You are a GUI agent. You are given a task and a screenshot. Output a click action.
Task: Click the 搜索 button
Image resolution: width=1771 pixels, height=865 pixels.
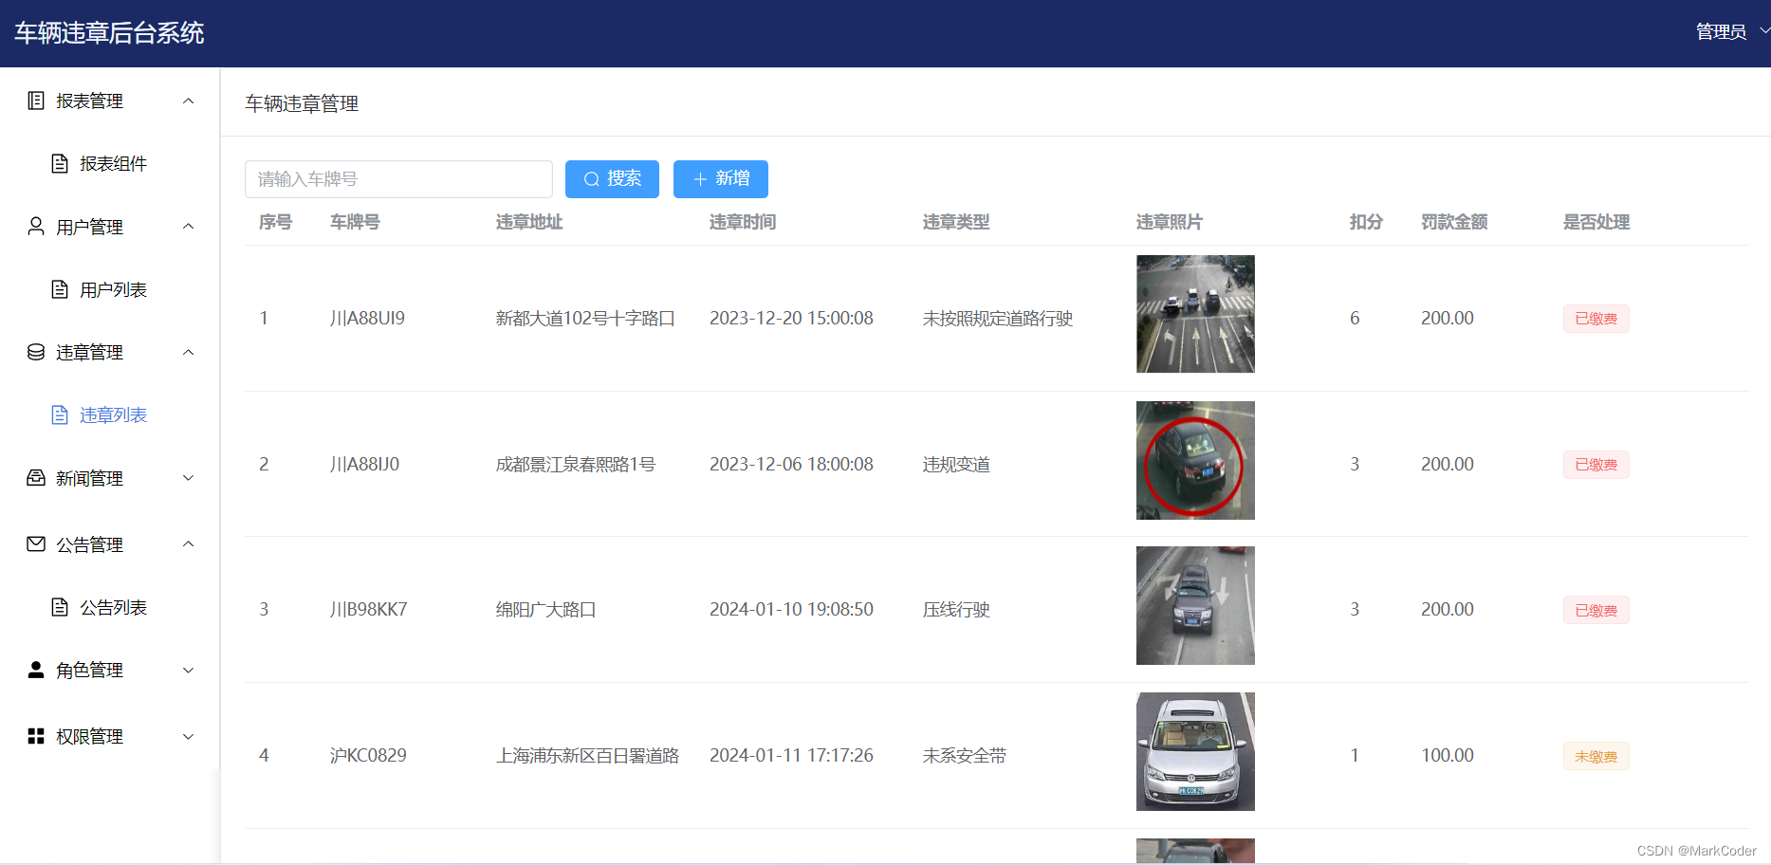[612, 179]
